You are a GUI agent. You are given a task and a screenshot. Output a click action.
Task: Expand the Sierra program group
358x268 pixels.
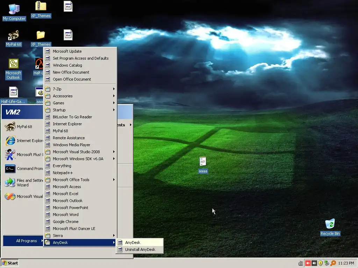[x=80, y=236]
